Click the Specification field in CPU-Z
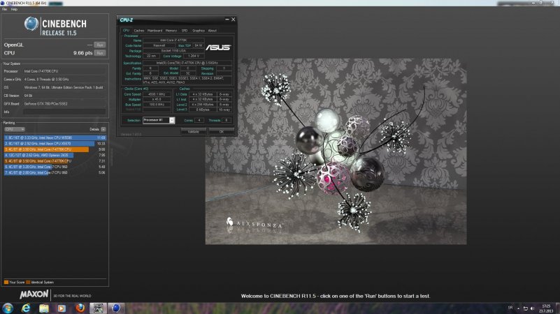The image size is (560, 314). coord(187,63)
